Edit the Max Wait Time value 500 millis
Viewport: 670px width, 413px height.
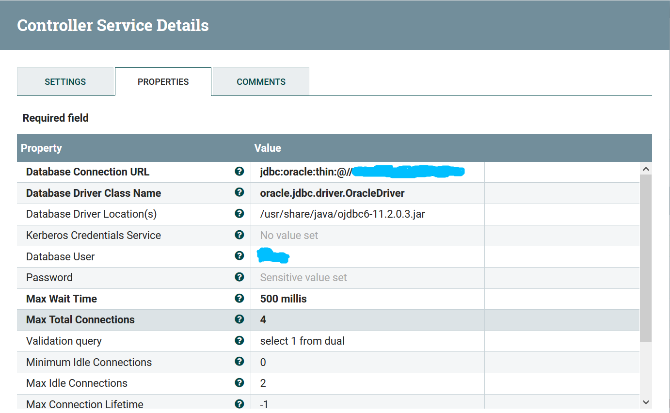pos(284,299)
